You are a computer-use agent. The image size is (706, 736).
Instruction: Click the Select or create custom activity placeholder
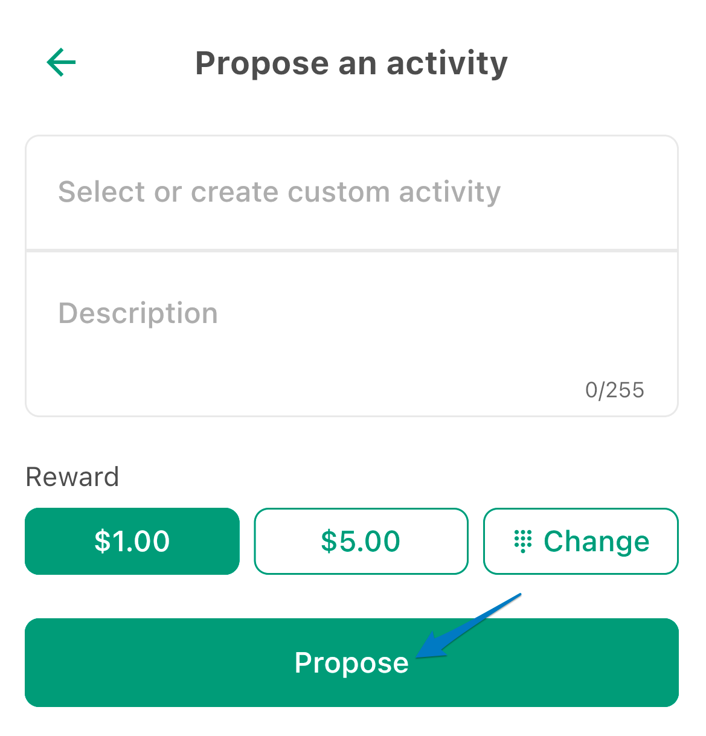[280, 193]
